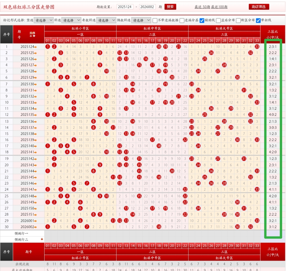Click red ball 22 in row 2025139
The width and height of the screenshot is (286, 271).
pyautogui.click(x=185, y=140)
